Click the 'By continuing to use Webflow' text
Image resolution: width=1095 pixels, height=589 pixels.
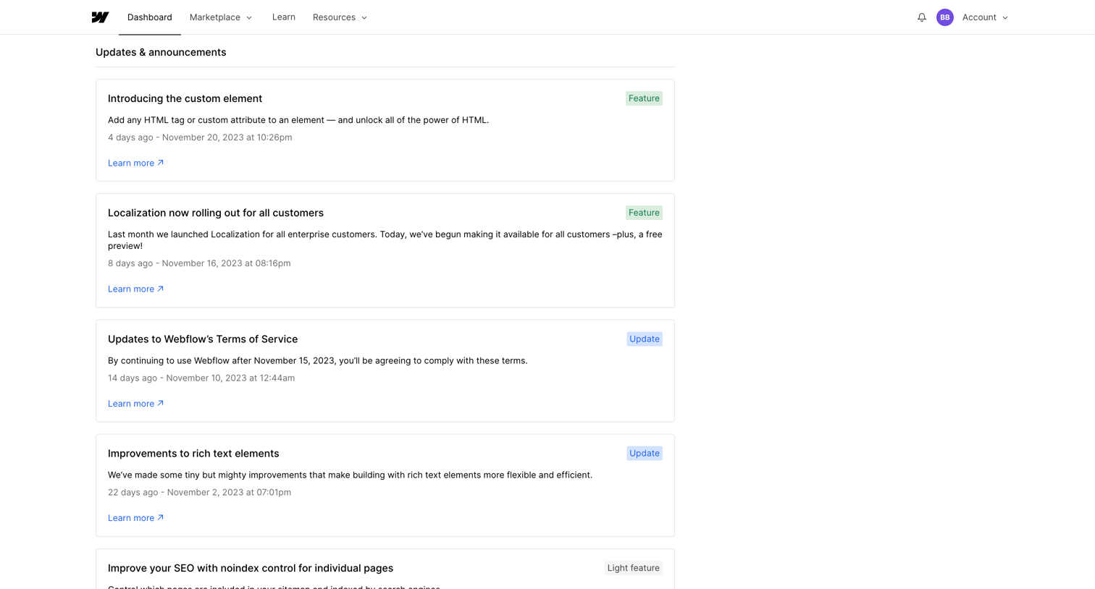318,360
